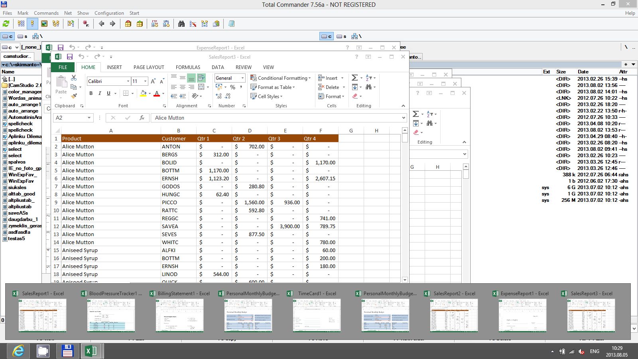Image resolution: width=638 pixels, height=359 pixels.
Task: Open the Name Box dropdown showing A2
Action: tap(89, 118)
